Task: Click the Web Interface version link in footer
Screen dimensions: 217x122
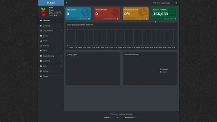Action: pos(136,118)
